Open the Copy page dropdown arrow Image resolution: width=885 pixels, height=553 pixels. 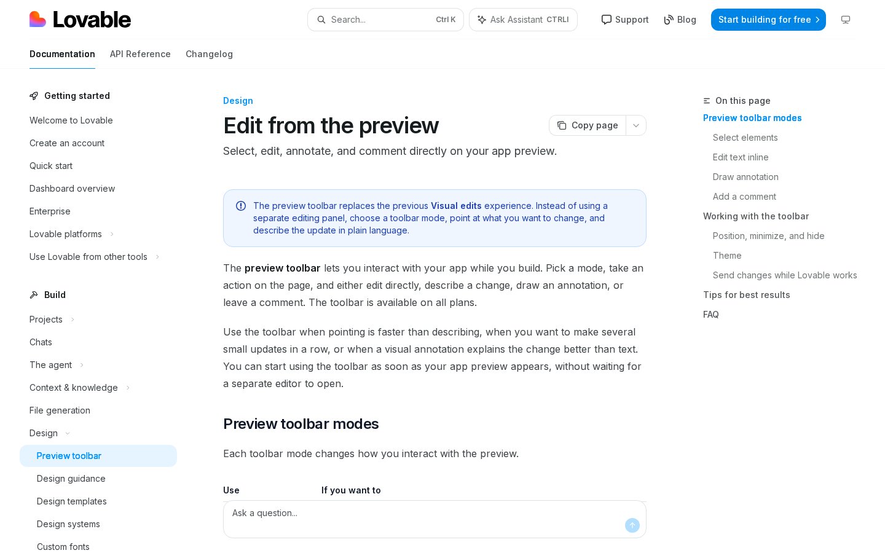(x=636, y=125)
